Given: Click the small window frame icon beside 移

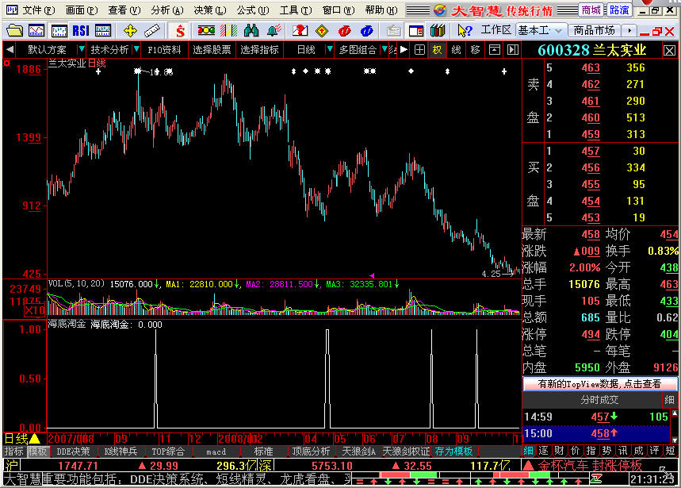Looking at the screenshot, I should (x=494, y=50).
